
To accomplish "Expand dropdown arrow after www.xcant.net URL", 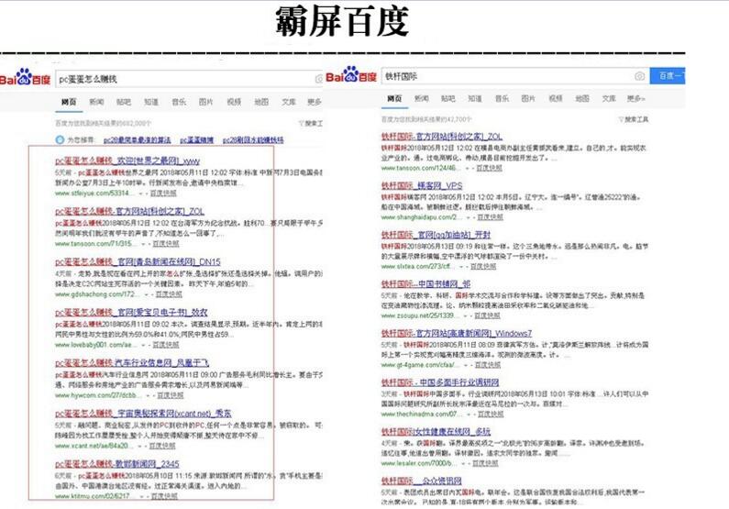I will (139, 447).
